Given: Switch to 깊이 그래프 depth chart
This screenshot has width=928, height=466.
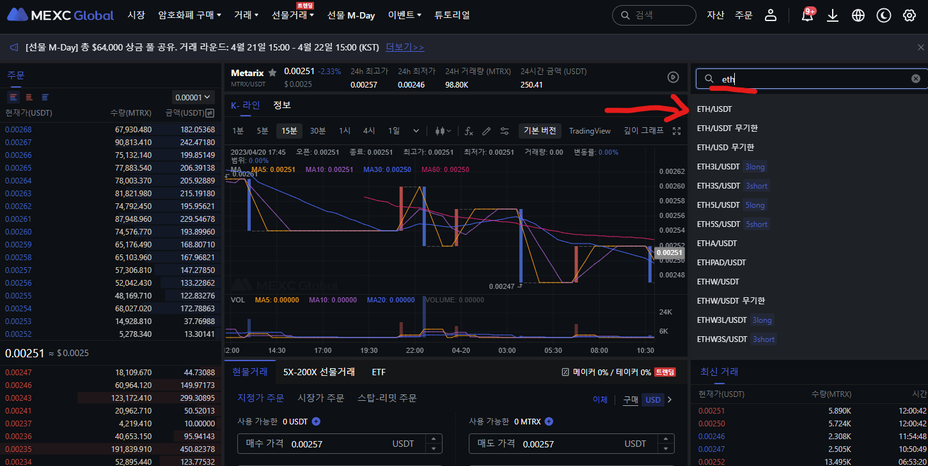Looking at the screenshot, I should 644,131.
